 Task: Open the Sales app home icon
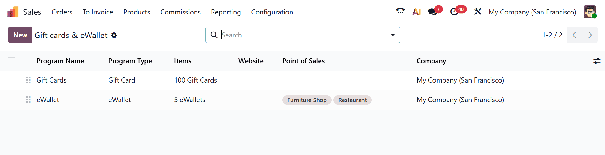(x=13, y=12)
